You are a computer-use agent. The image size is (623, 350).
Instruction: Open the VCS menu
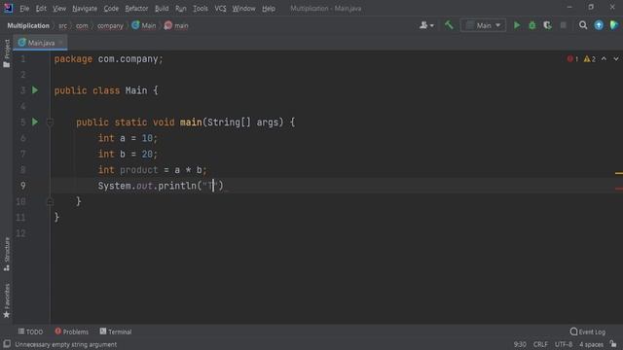(x=220, y=9)
